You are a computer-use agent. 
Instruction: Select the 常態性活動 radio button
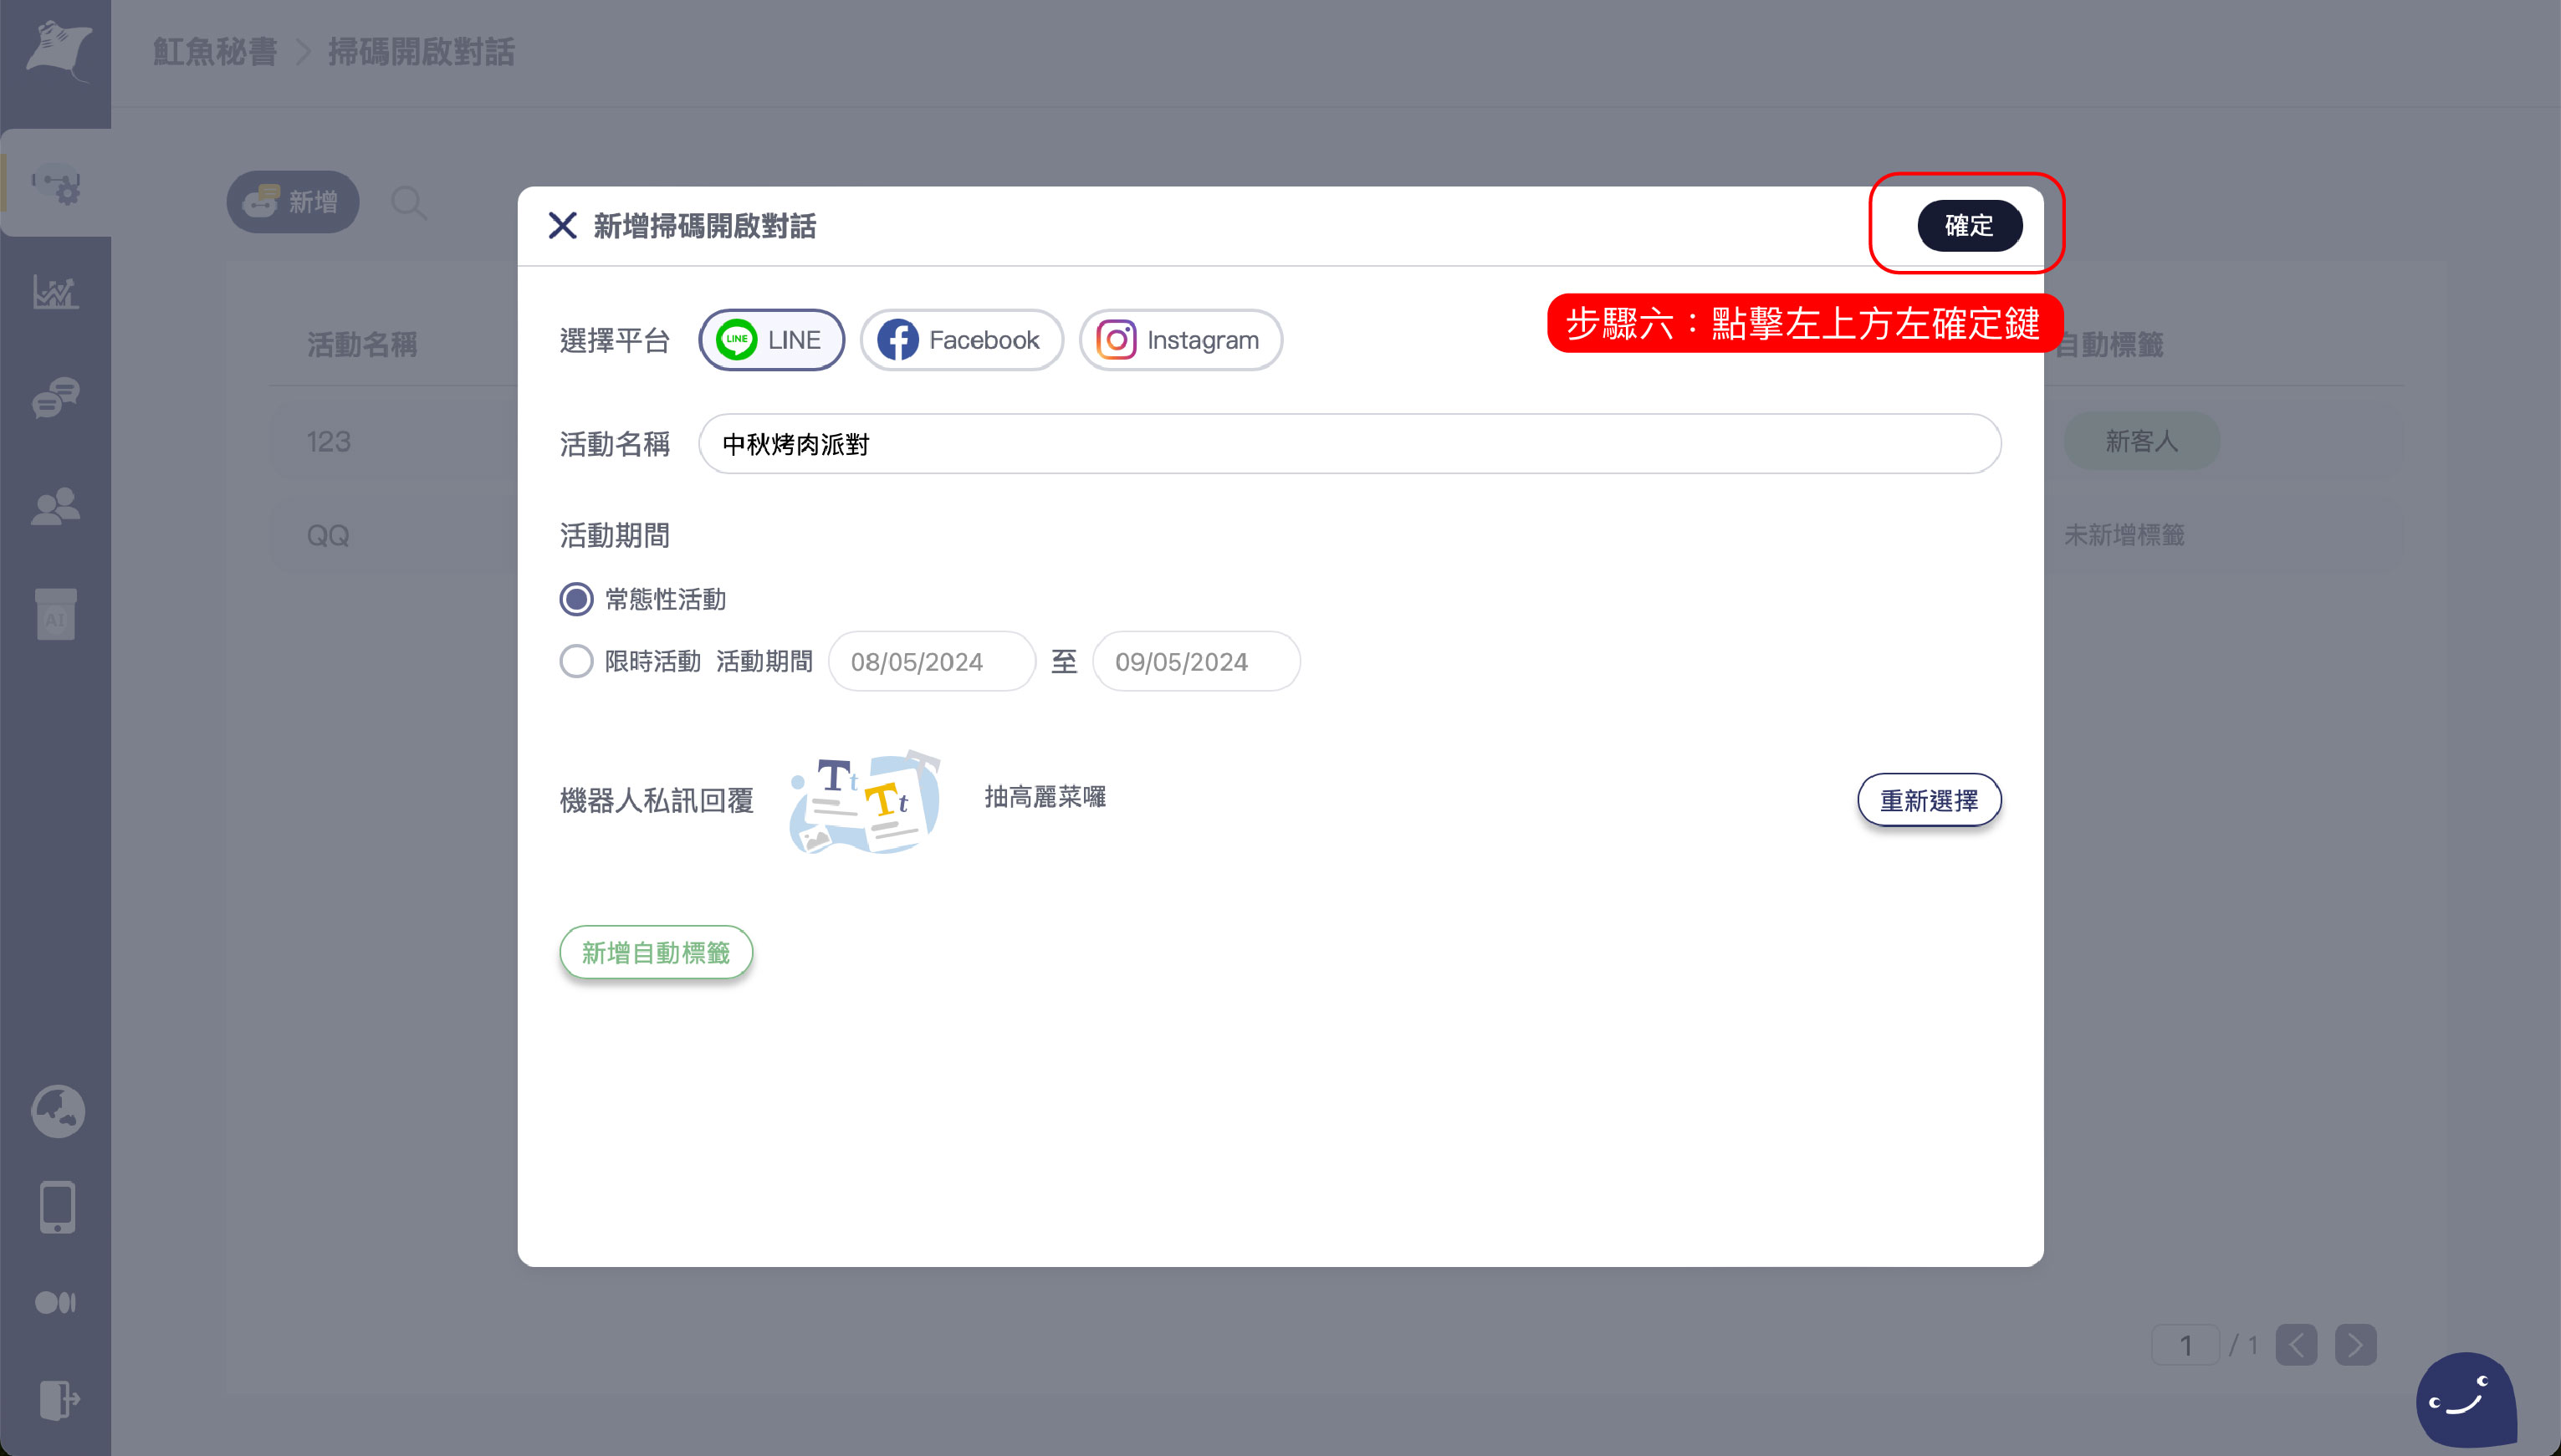click(576, 599)
